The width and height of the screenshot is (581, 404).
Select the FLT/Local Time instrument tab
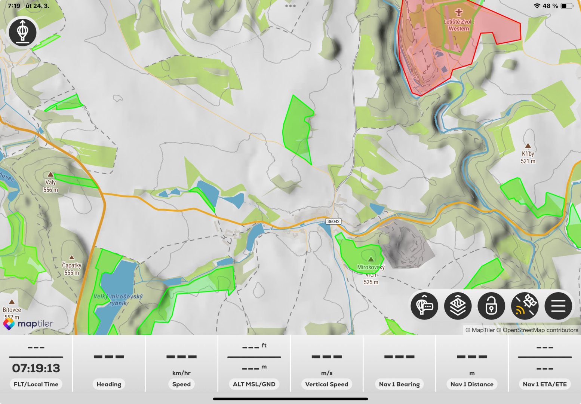coord(36,384)
